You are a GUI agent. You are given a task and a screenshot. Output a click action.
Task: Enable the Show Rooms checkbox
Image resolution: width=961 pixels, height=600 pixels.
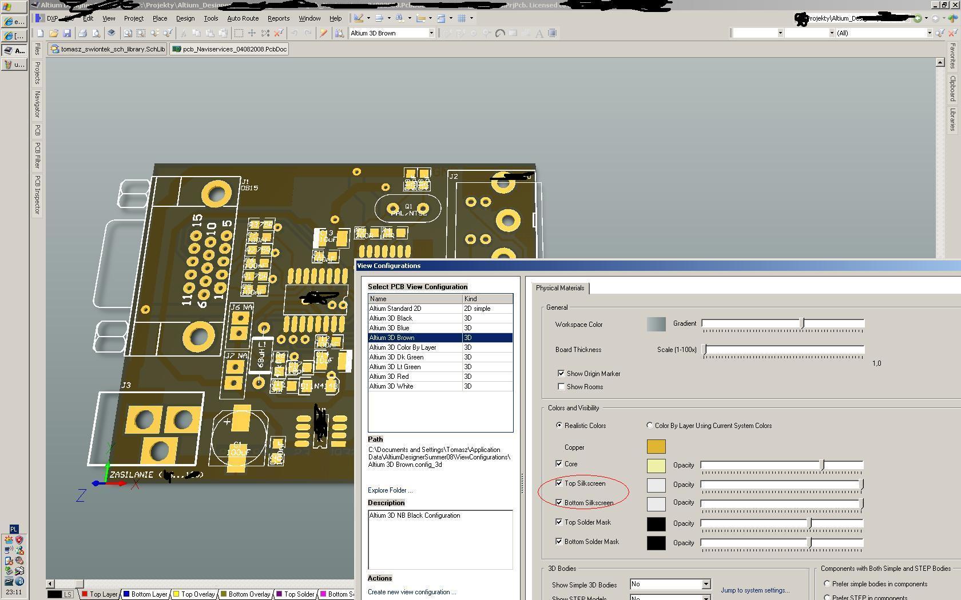tap(561, 386)
